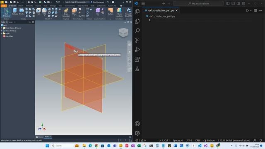Close the ex1_create_inv_part.py tab
265x149 pixels.
[177, 10]
